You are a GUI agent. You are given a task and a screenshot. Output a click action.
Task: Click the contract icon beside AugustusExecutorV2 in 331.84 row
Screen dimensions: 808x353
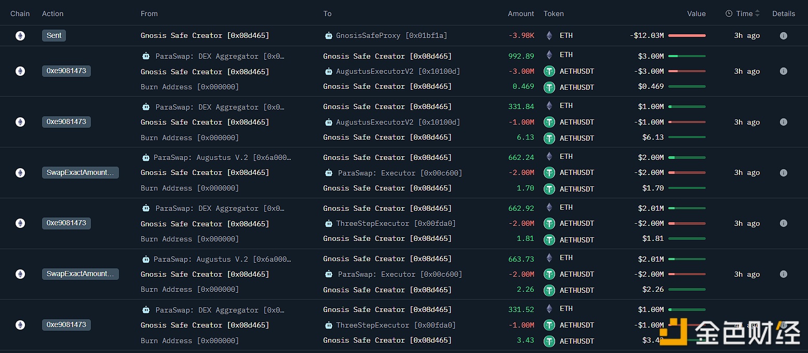click(x=328, y=122)
